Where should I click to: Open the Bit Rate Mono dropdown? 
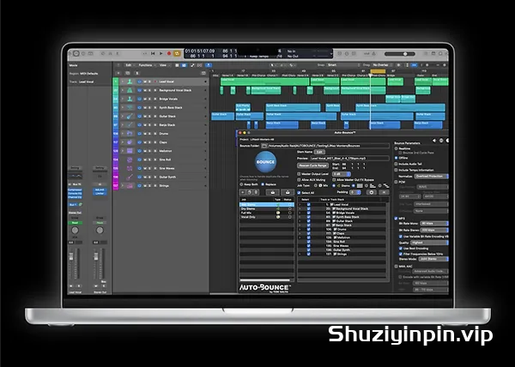point(434,224)
